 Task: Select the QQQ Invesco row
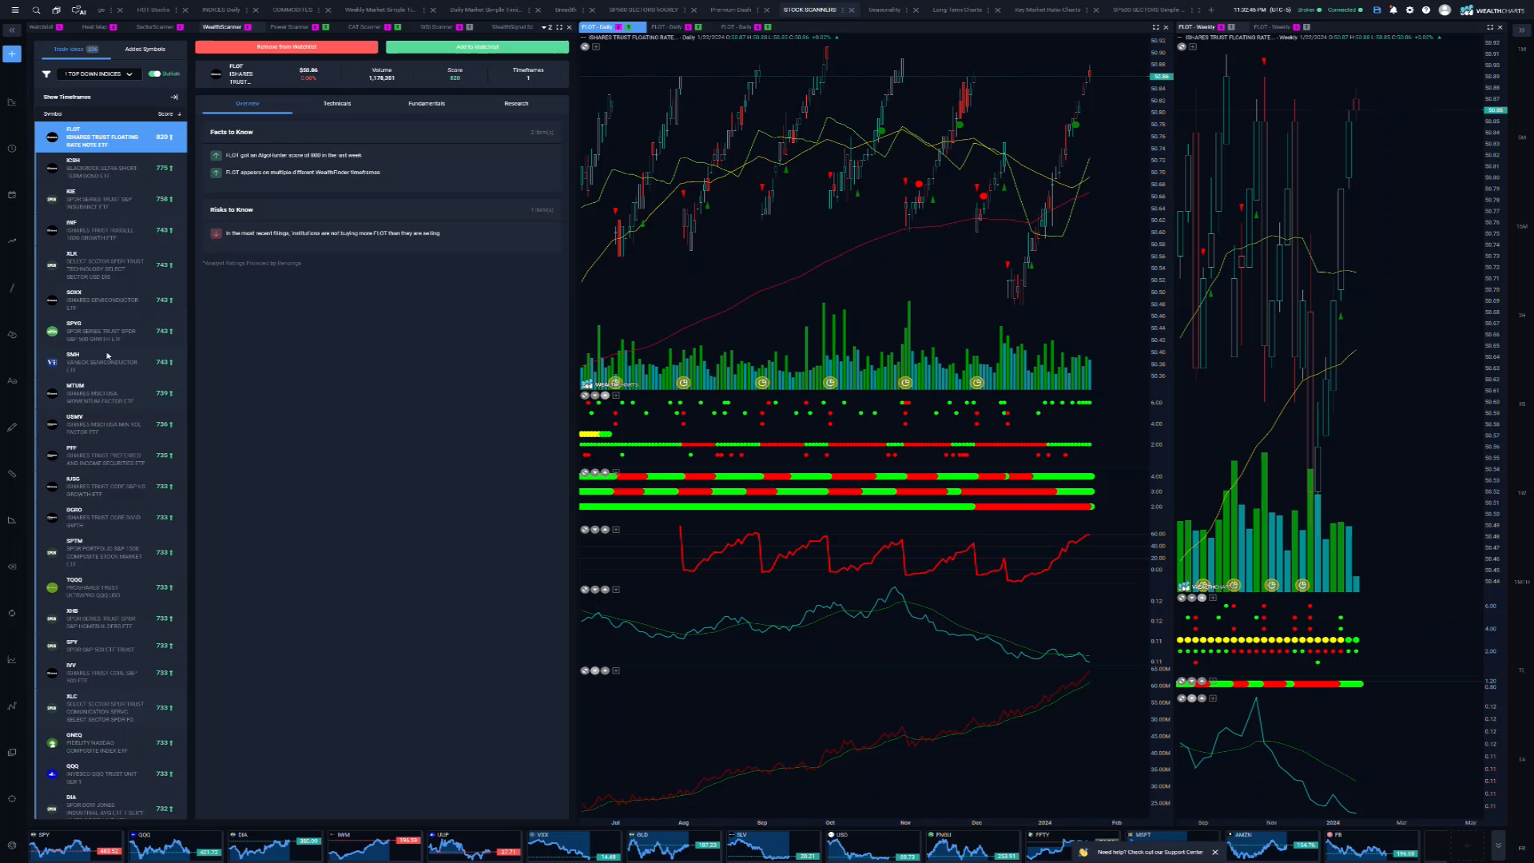click(x=111, y=774)
